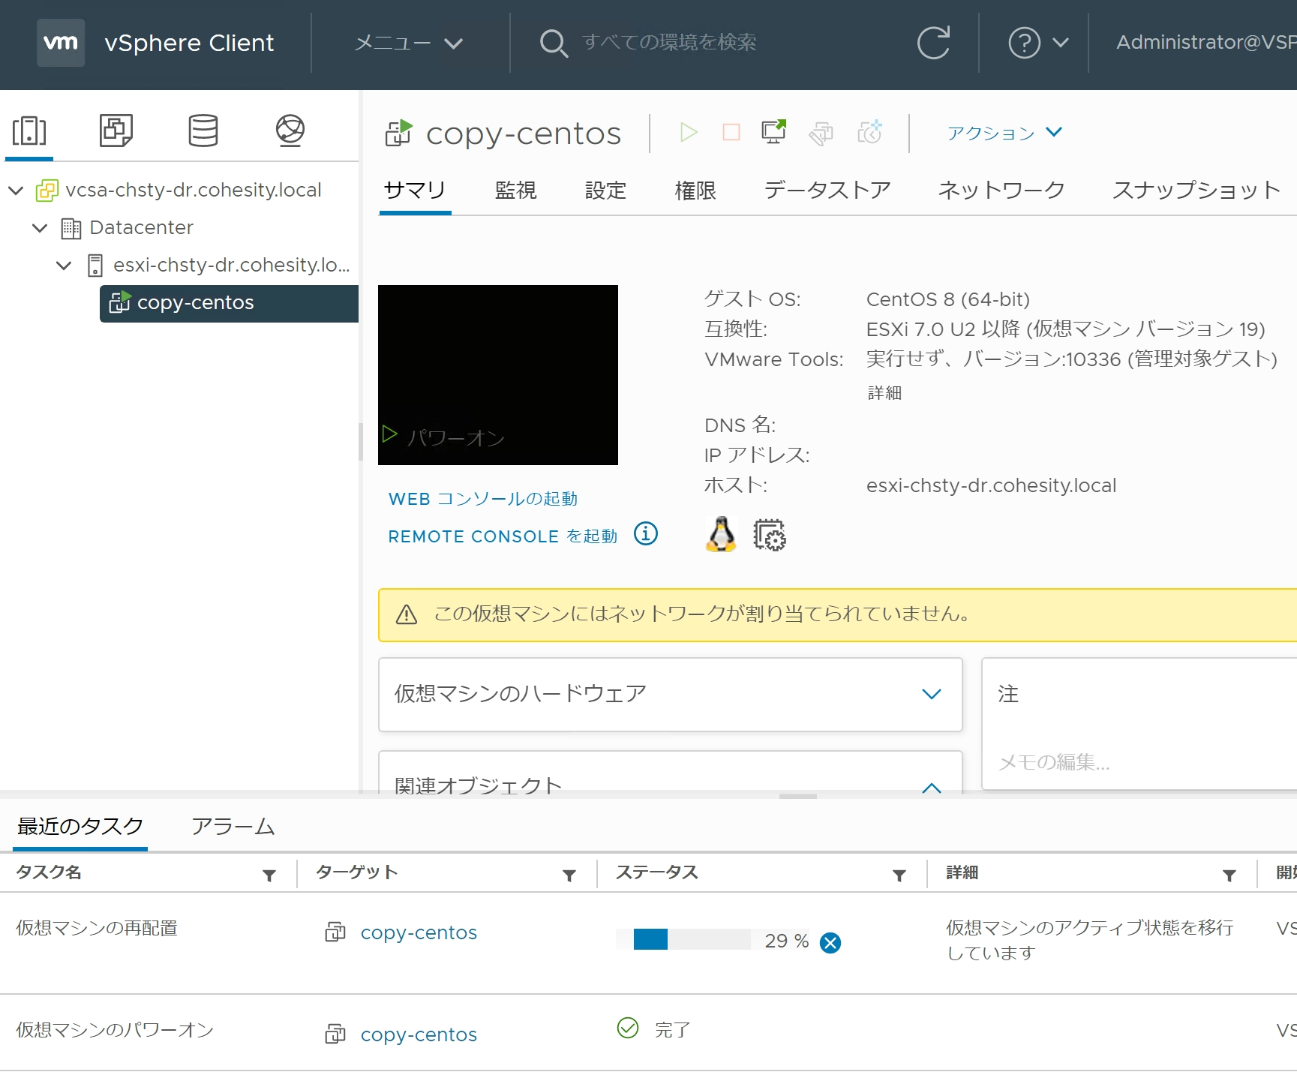Image resolution: width=1297 pixels, height=1075 pixels.
Task: Click the Remote Console info icon
Action: pyautogui.click(x=646, y=533)
